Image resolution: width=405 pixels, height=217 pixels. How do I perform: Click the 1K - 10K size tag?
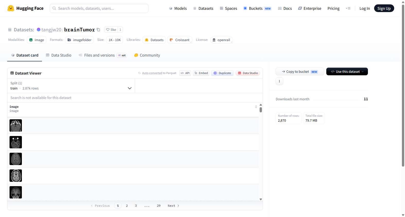115,40
